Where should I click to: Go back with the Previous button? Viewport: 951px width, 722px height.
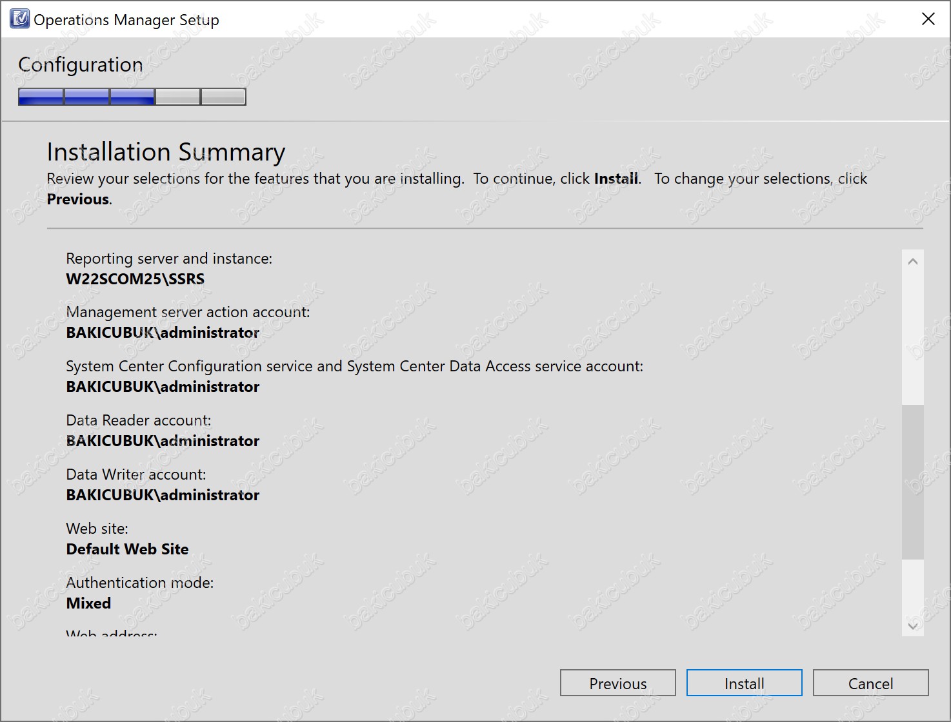click(617, 683)
